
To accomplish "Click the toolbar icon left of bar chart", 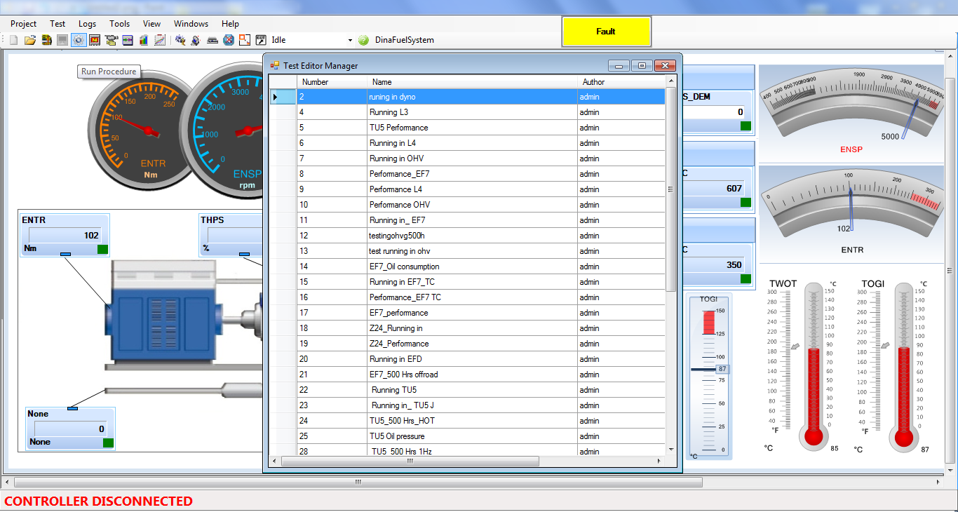I will point(128,40).
